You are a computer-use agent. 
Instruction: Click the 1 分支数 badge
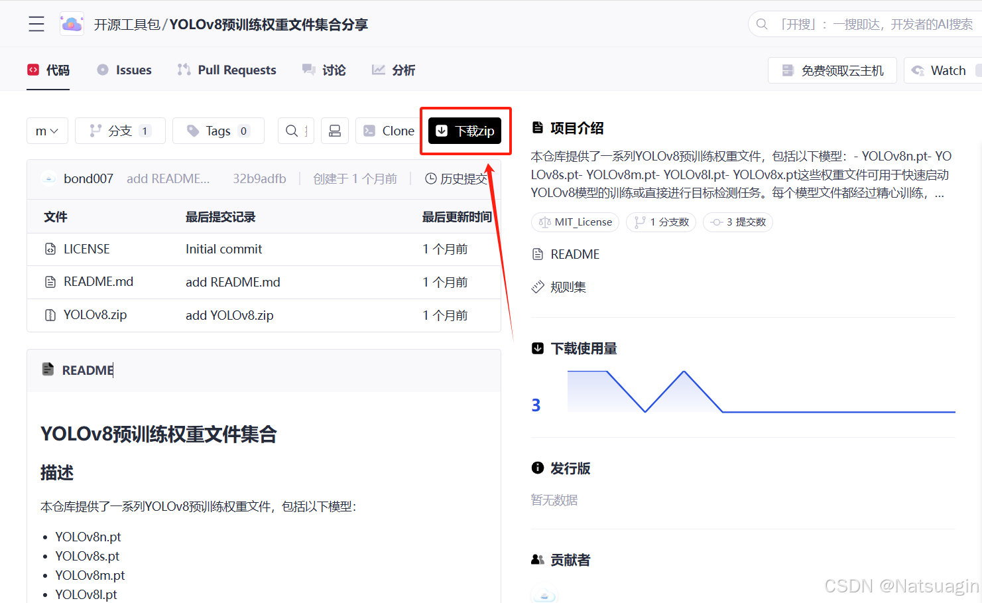point(661,222)
